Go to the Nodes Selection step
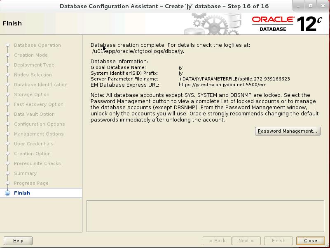330x248 pixels. click(33, 75)
